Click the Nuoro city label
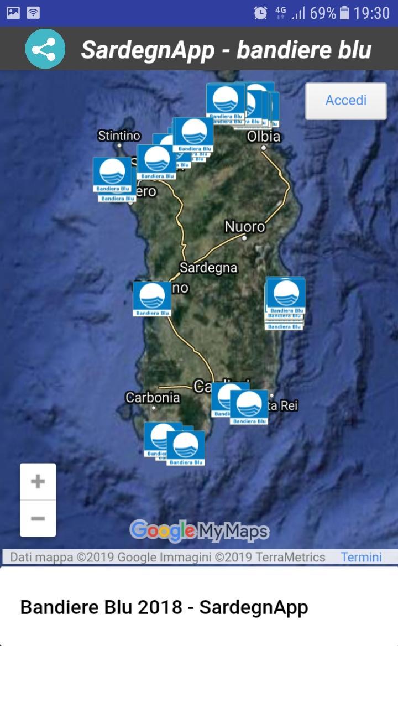This screenshot has height=708, width=398. coord(244,227)
